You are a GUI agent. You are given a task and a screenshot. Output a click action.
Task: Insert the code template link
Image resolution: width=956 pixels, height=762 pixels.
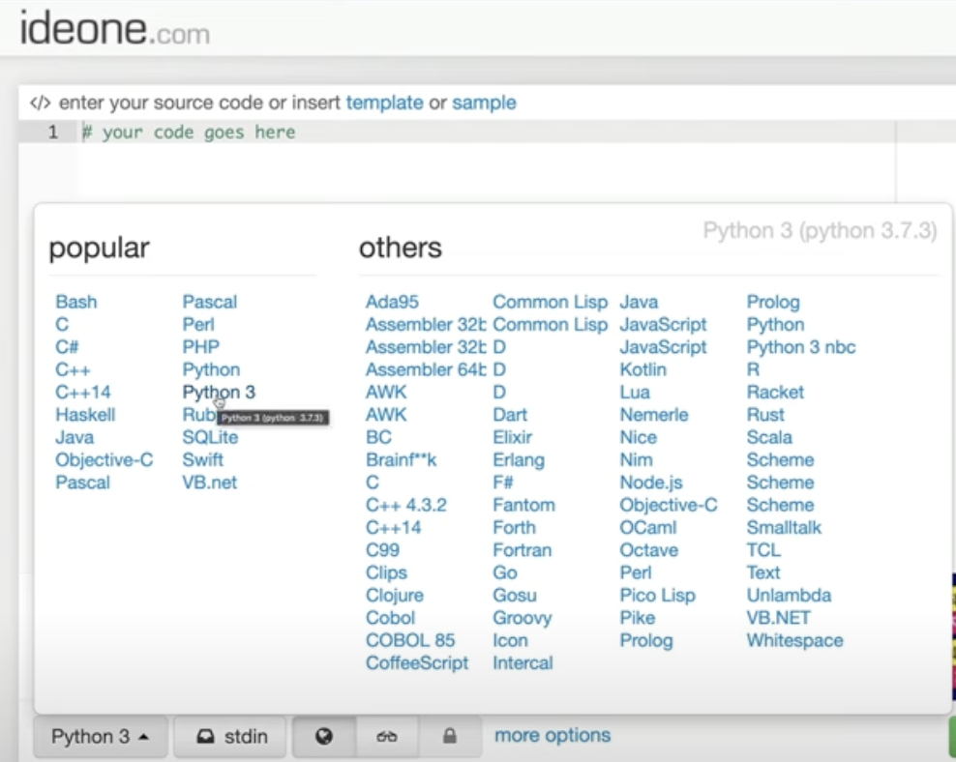point(384,103)
